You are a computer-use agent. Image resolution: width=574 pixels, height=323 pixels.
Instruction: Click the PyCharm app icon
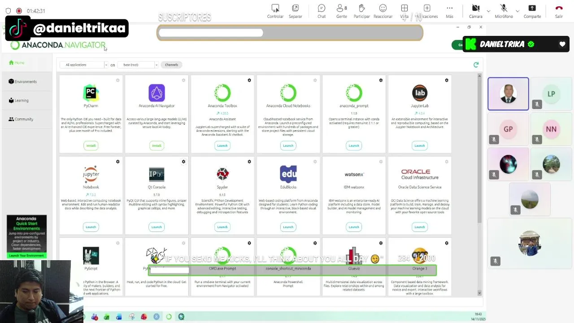pos(91,93)
